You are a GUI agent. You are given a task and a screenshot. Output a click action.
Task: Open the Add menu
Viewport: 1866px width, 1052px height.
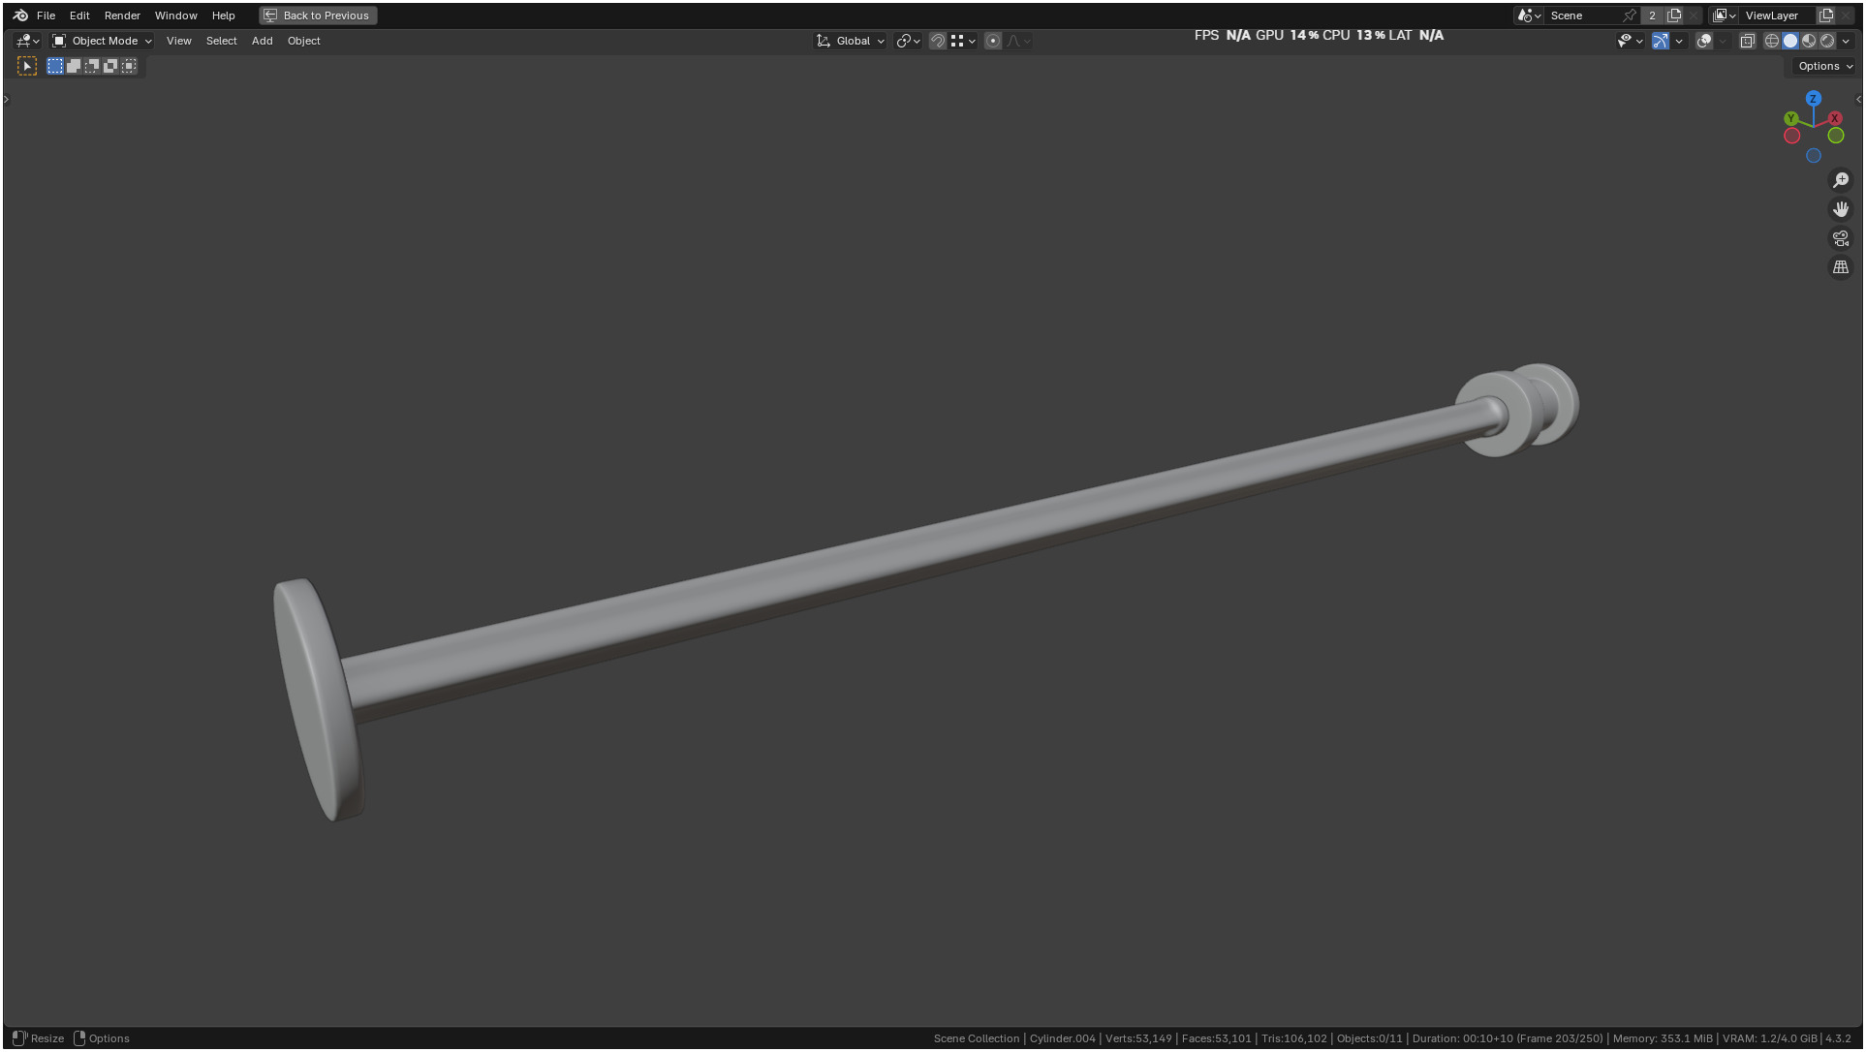pos(262,41)
